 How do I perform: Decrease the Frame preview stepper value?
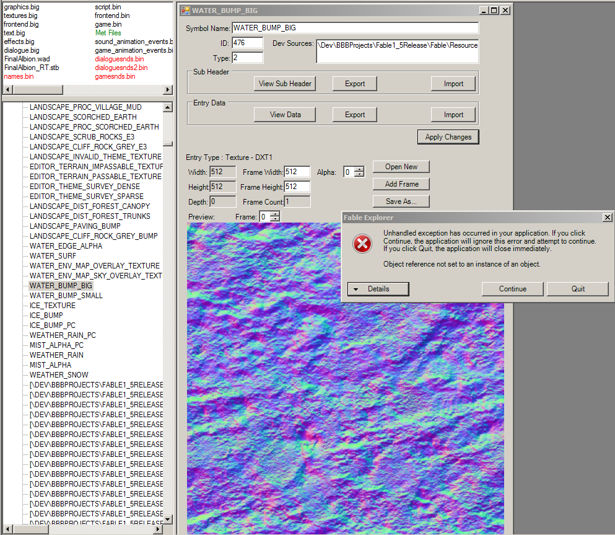click(x=276, y=219)
